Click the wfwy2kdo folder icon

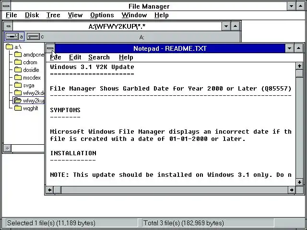click(18, 92)
